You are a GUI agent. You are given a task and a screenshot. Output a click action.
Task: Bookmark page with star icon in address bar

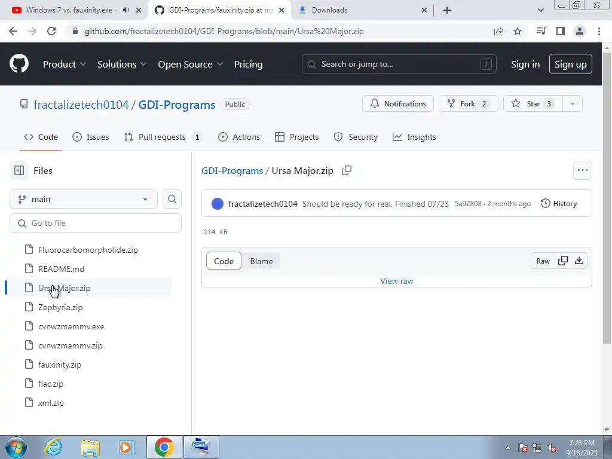pyautogui.click(x=518, y=31)
